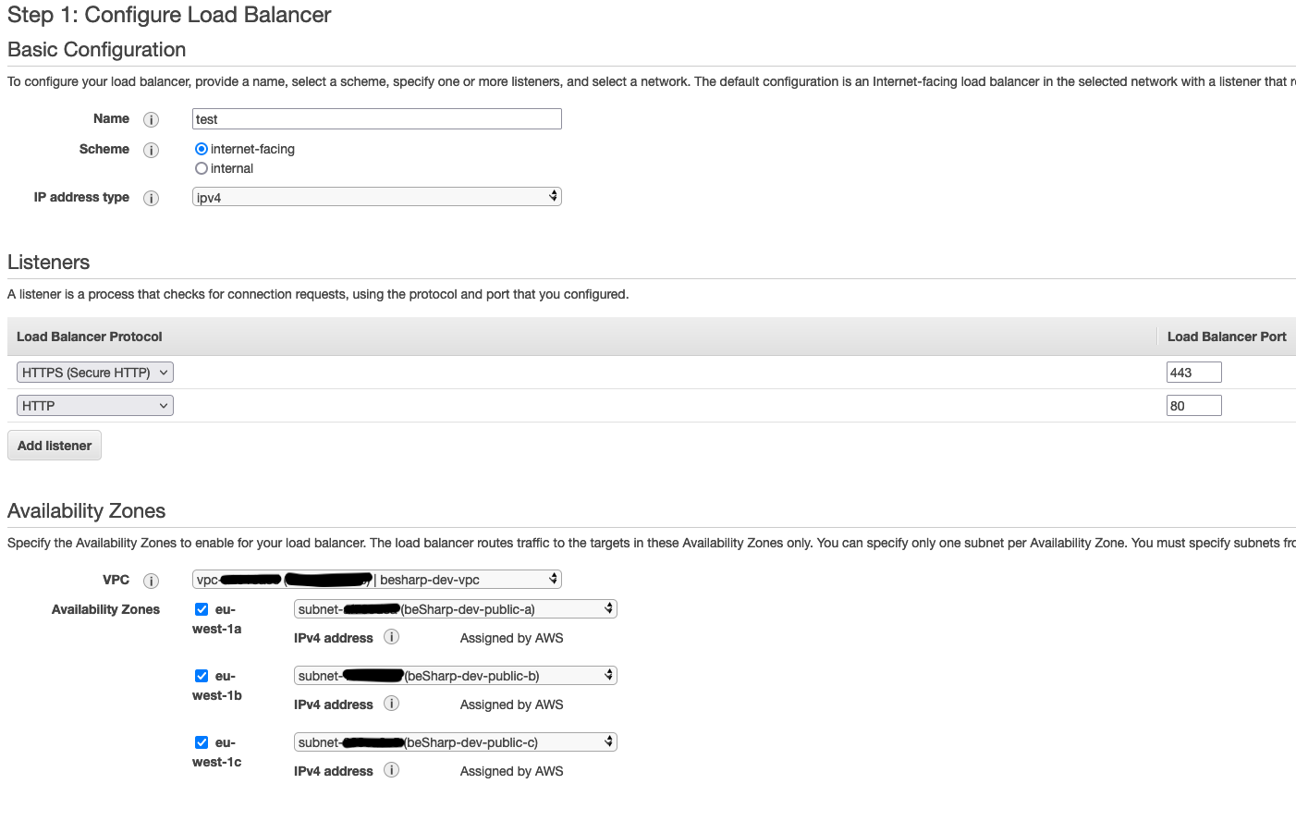Click IPv4 address info icon for eu-west-1b
Viewport: 1296px width, 833px height.
coord(392,704)
